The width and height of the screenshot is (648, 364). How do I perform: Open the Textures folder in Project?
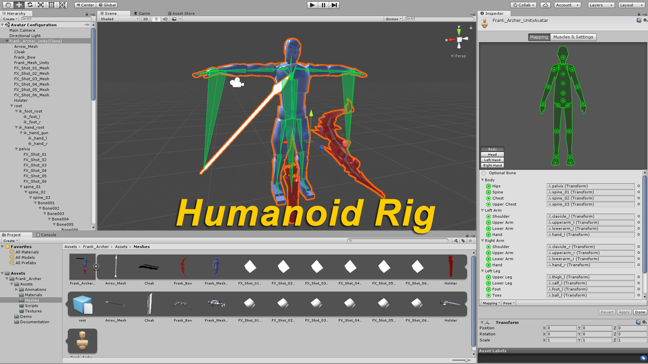point(33,311)
